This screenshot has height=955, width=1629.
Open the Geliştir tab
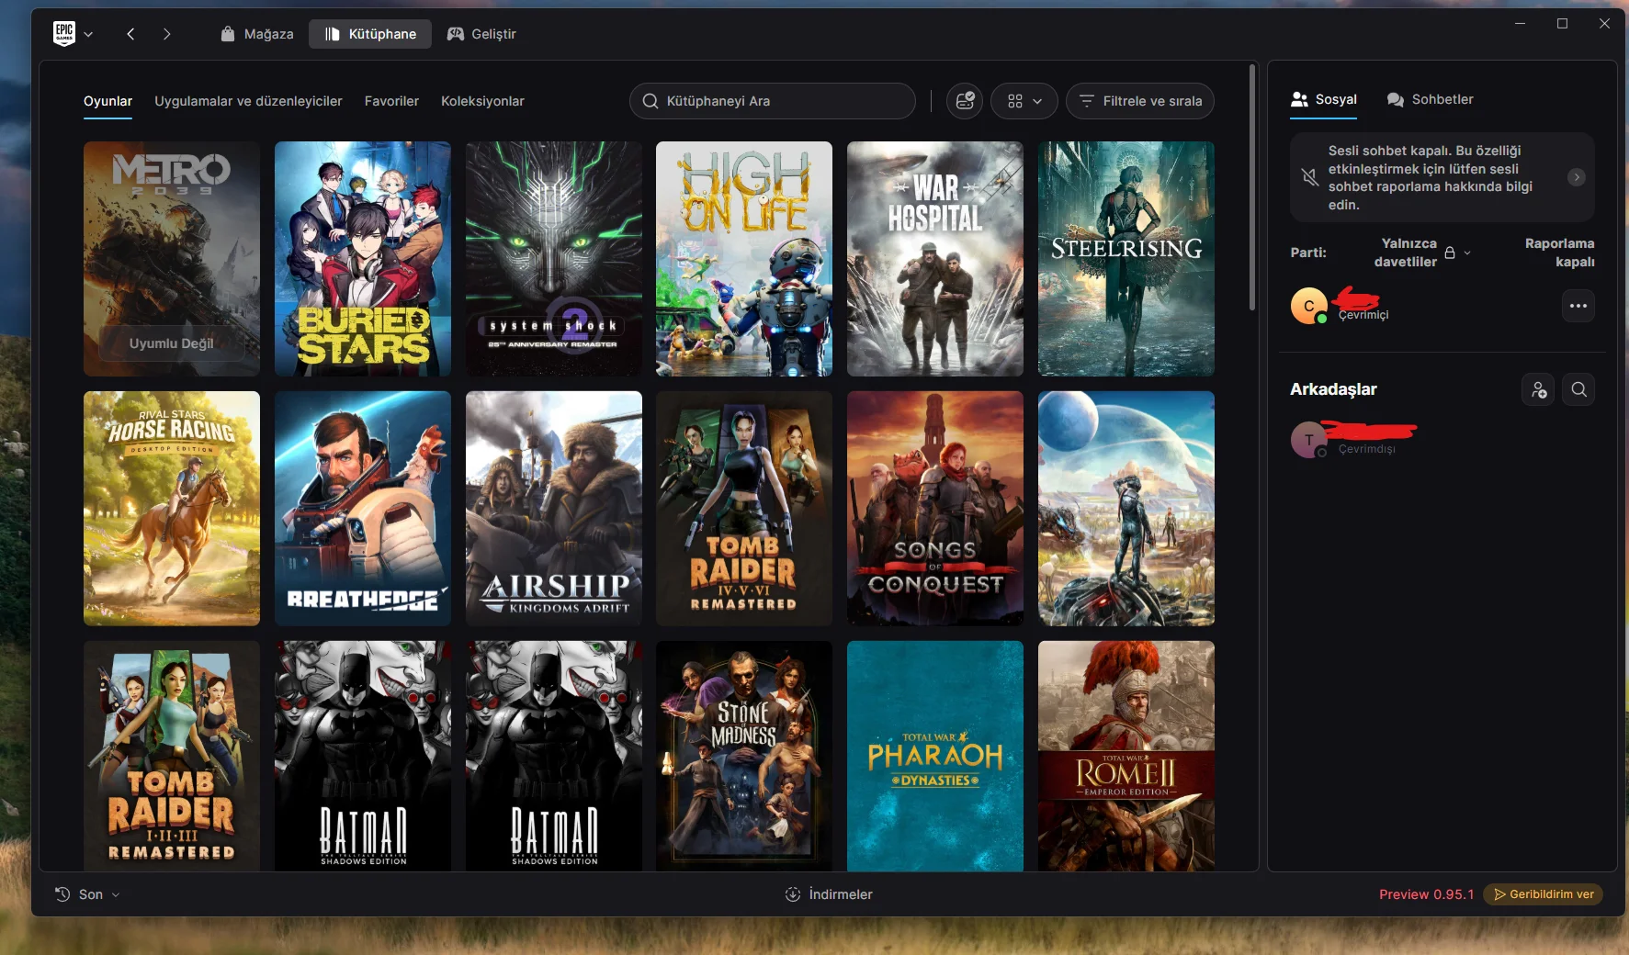(x=481, y=34)
